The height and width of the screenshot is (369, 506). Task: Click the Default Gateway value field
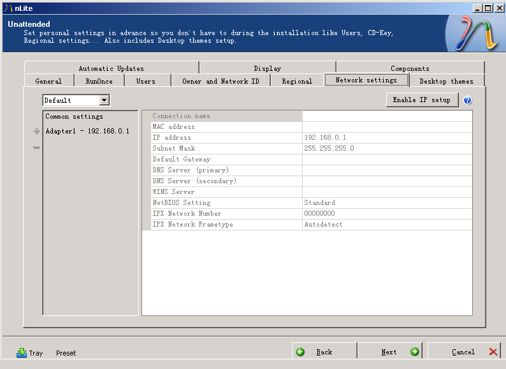click(387, 160)
